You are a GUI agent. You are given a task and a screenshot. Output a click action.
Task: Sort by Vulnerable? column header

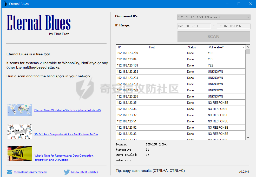pyautogui.click(x=226, y=47)
